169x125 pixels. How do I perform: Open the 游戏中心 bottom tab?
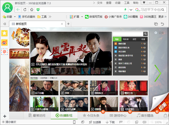click(x=118, y=115)
